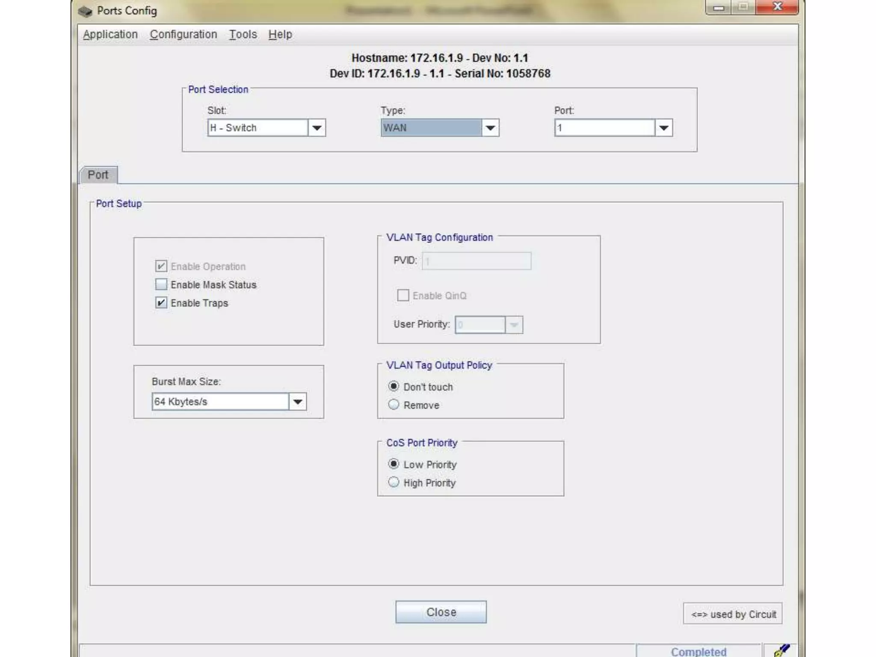This screenshot has height=657, width=876.
Task: Select Low Priority radio button
Action: click(394, 464)
